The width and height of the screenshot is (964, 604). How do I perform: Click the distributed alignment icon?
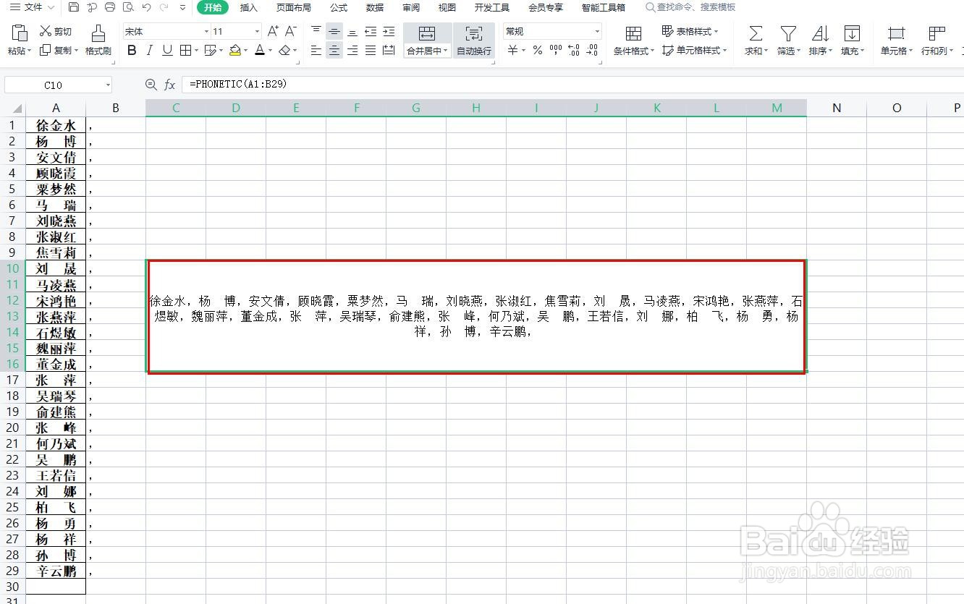[389, 50]
